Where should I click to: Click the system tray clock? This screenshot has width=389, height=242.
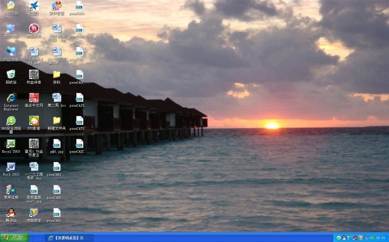tap(381, 238)
